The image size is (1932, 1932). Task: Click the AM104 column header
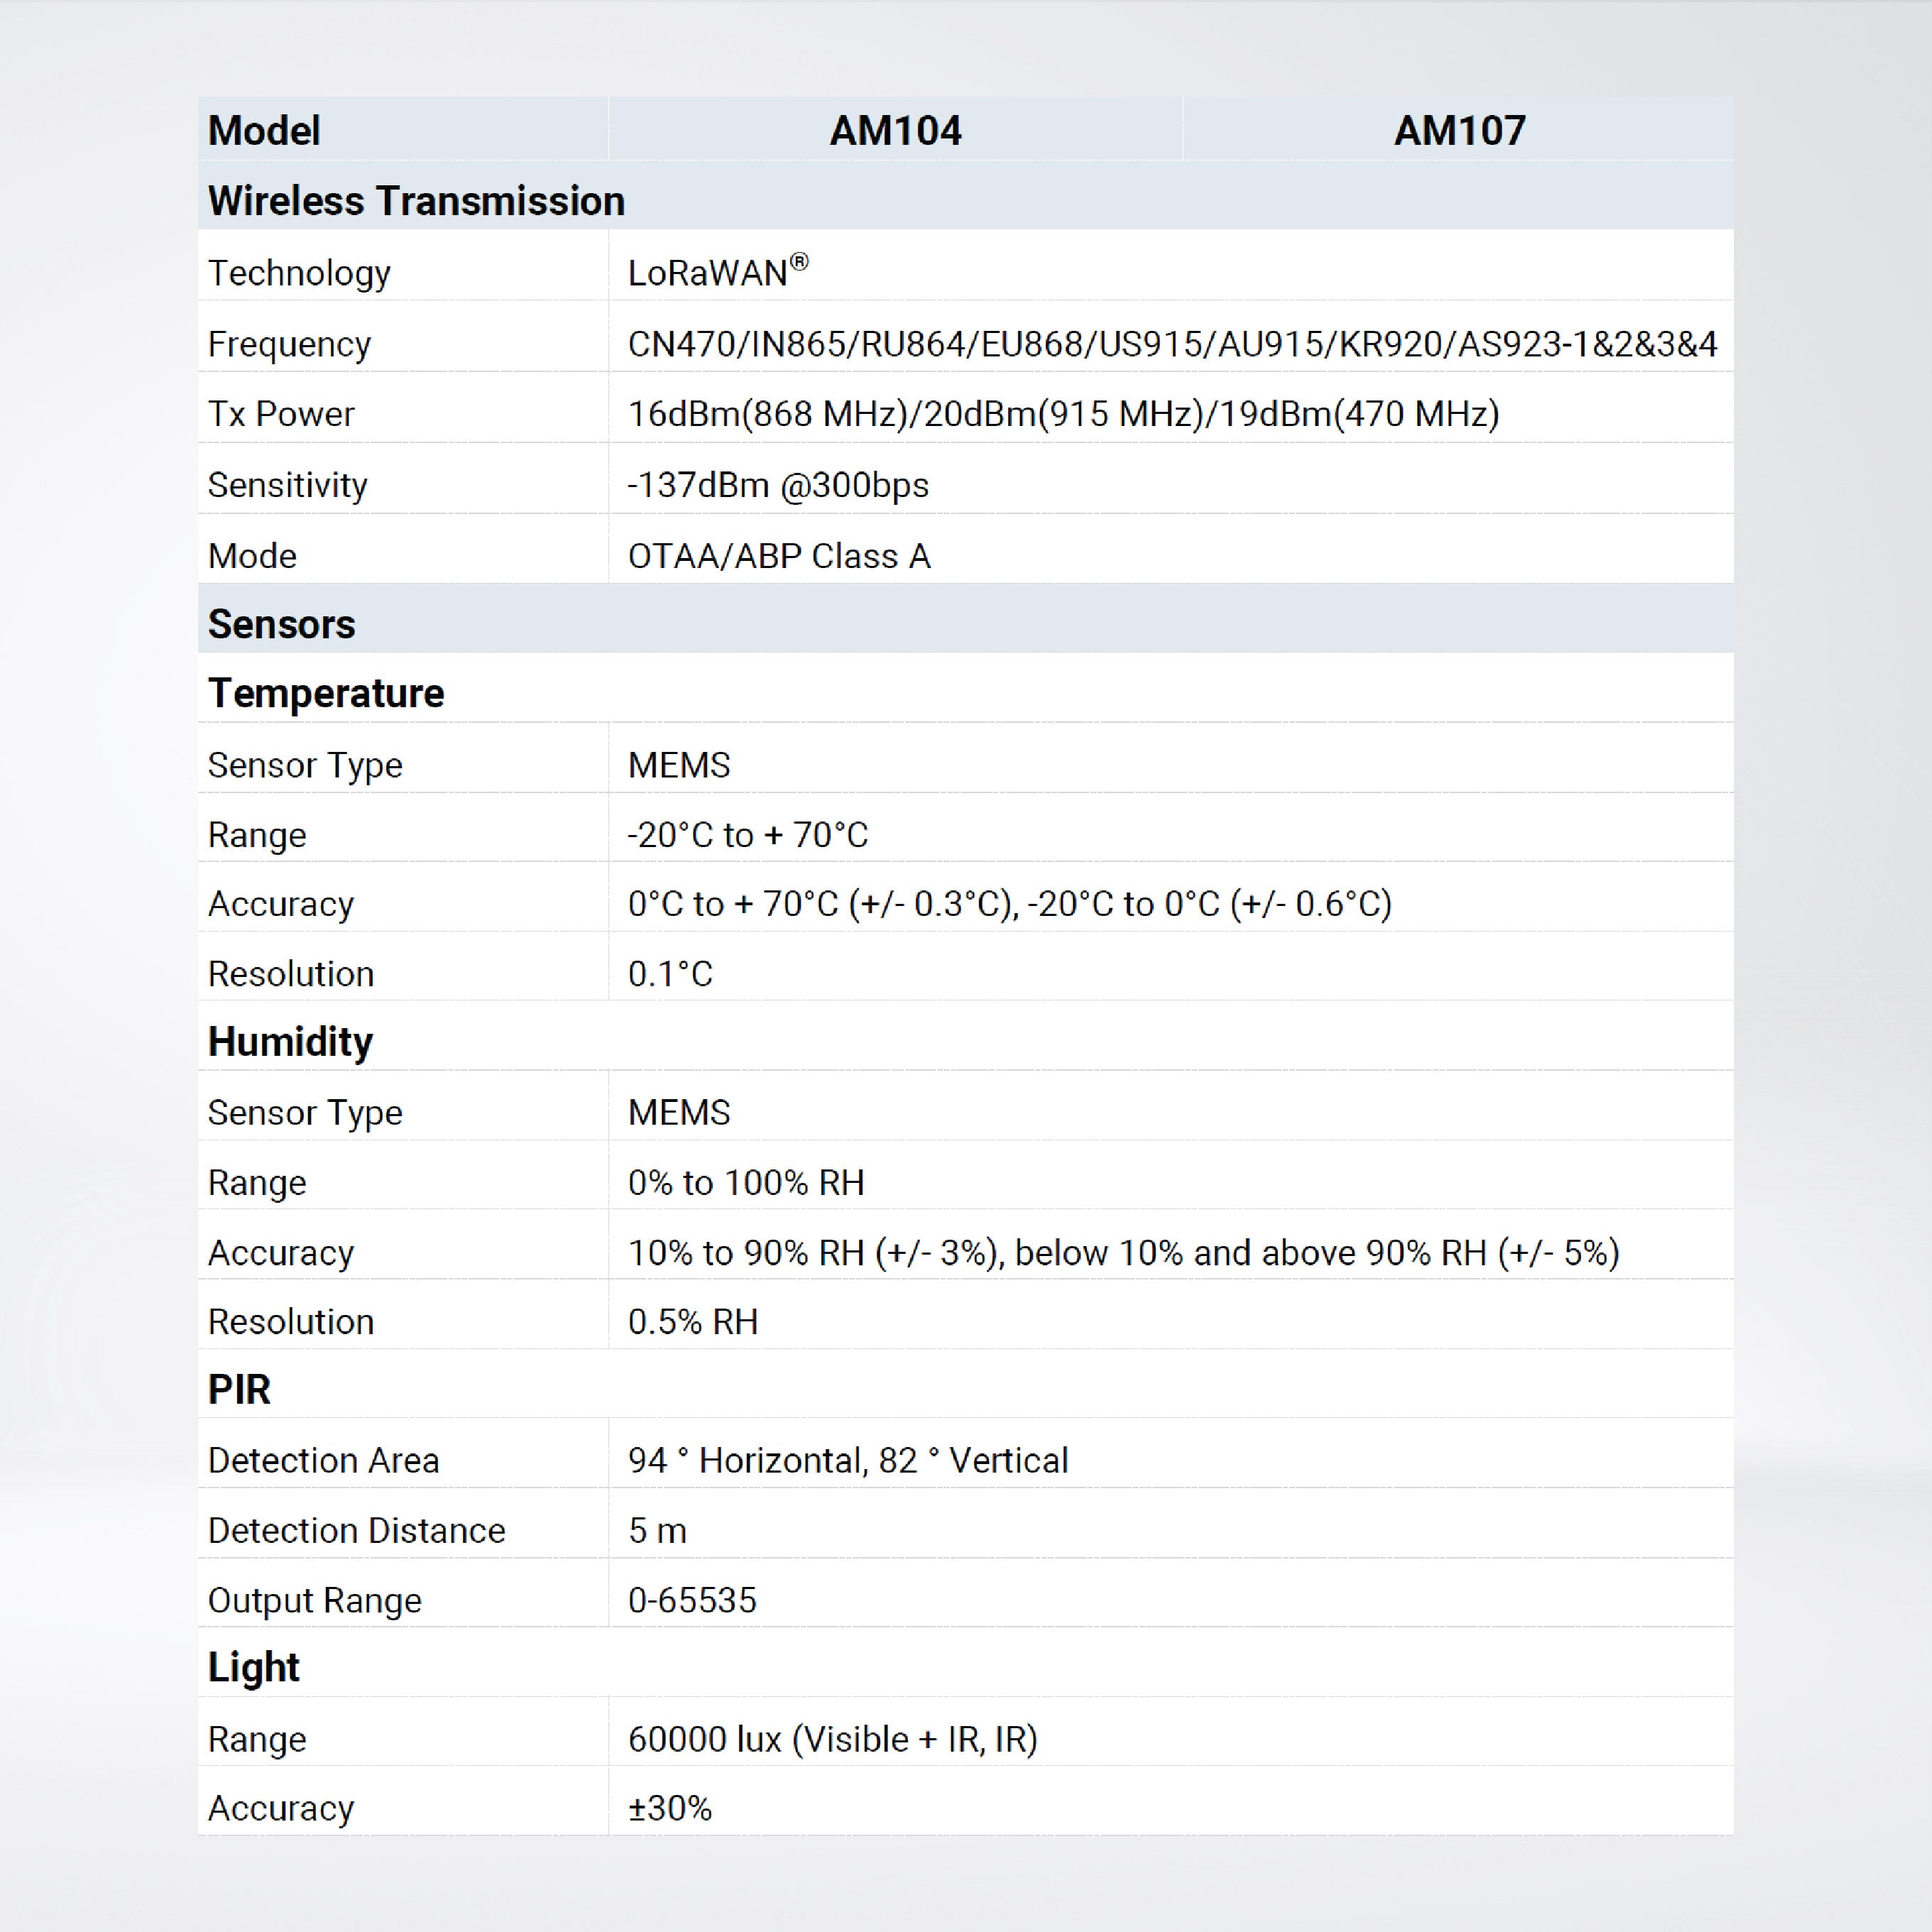click(895, 131)
